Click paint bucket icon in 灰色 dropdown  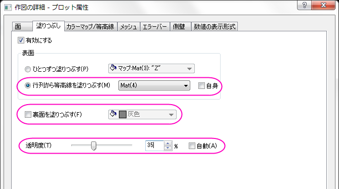tap(113, 114)
